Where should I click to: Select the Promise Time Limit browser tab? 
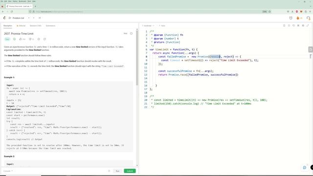pyautogui.click(x=19, y=6)
